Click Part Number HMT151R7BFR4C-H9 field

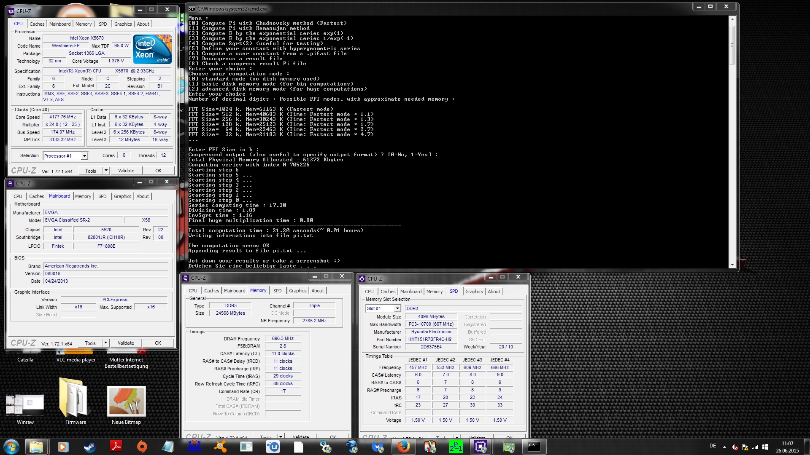[431, 339]
